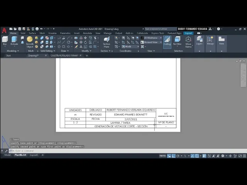This screenshot has height=185, width=247.
Task: Expand the Draw panel
Action: [x=65, y=51]
